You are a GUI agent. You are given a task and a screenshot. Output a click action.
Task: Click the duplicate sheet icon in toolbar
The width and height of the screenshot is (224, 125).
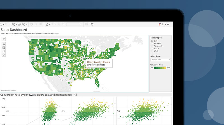[x=20, y=24]
